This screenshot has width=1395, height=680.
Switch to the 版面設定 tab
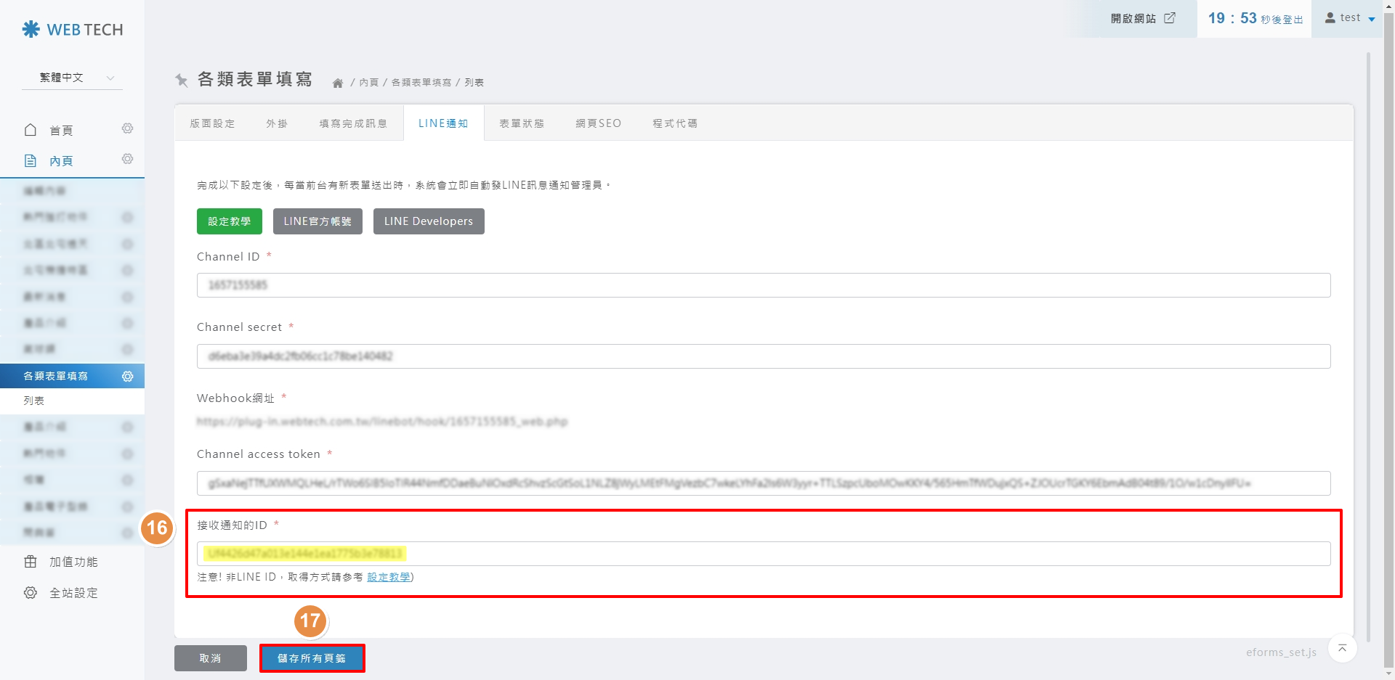[x=212, y=123]
